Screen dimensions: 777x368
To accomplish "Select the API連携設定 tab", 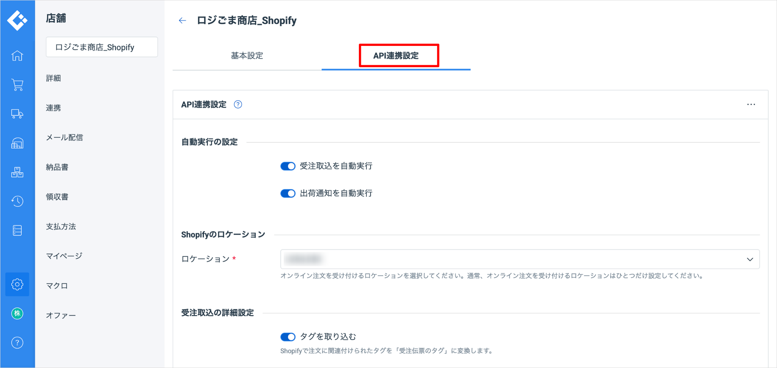I will click(396, 56).
